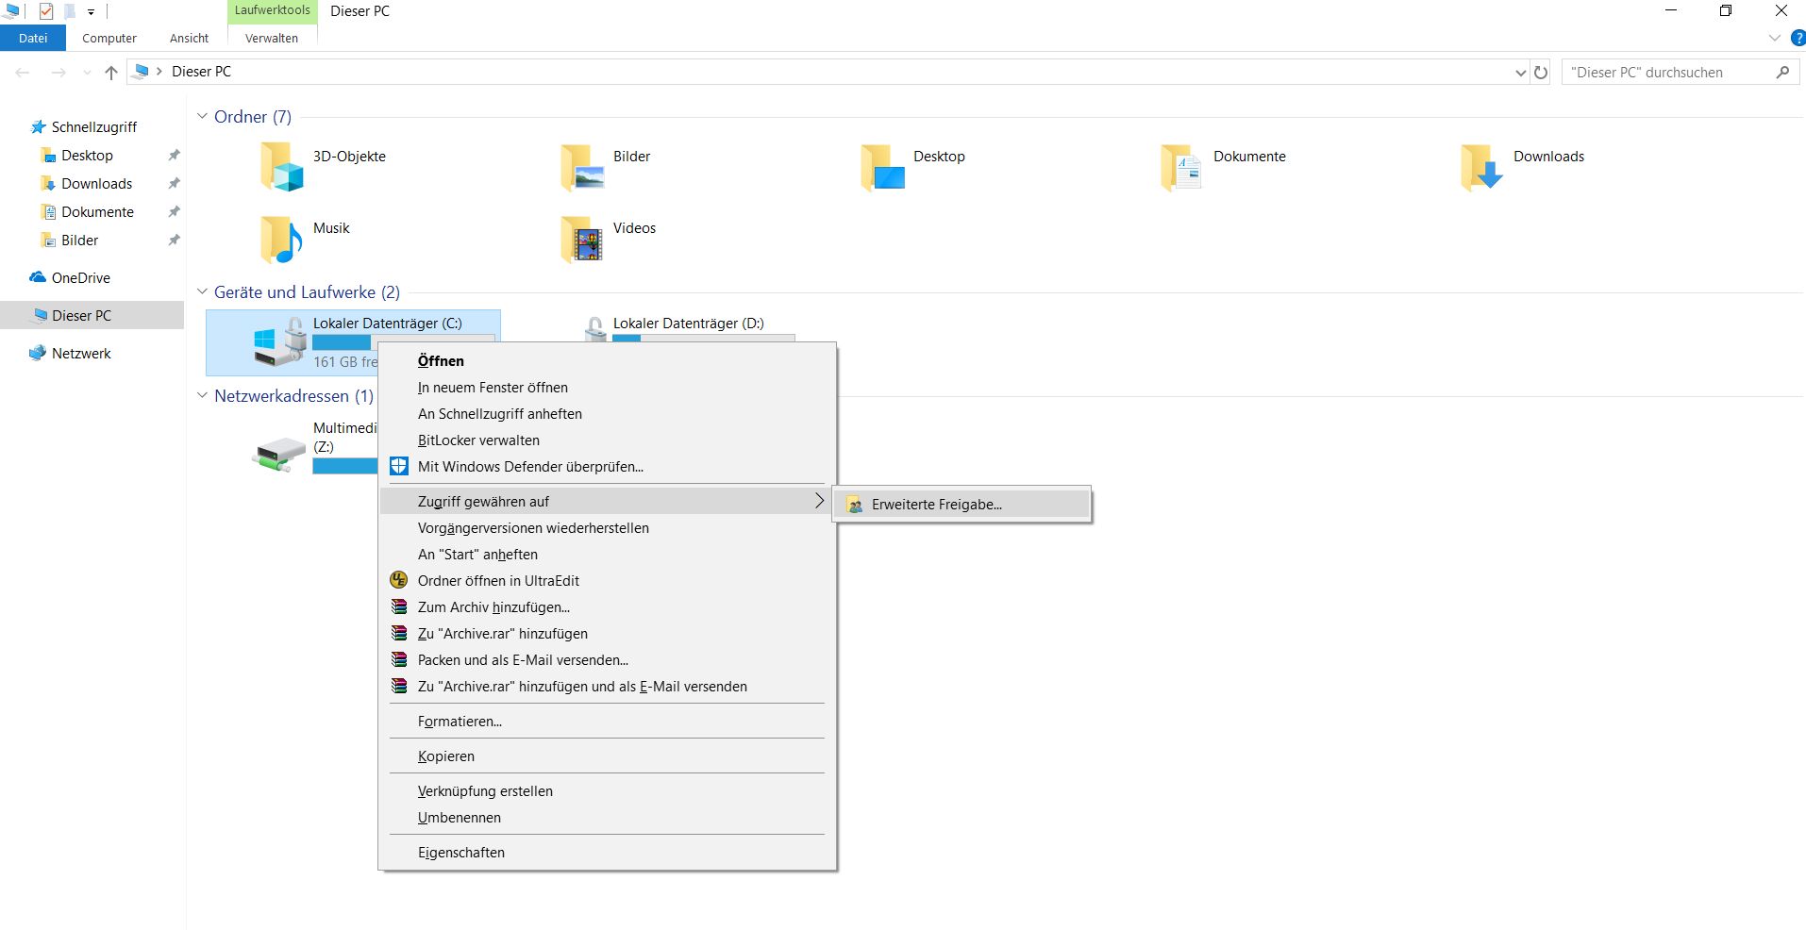Collapse the Geräte und Laufwerke section

pyautogui.click(x=202, y=291)
